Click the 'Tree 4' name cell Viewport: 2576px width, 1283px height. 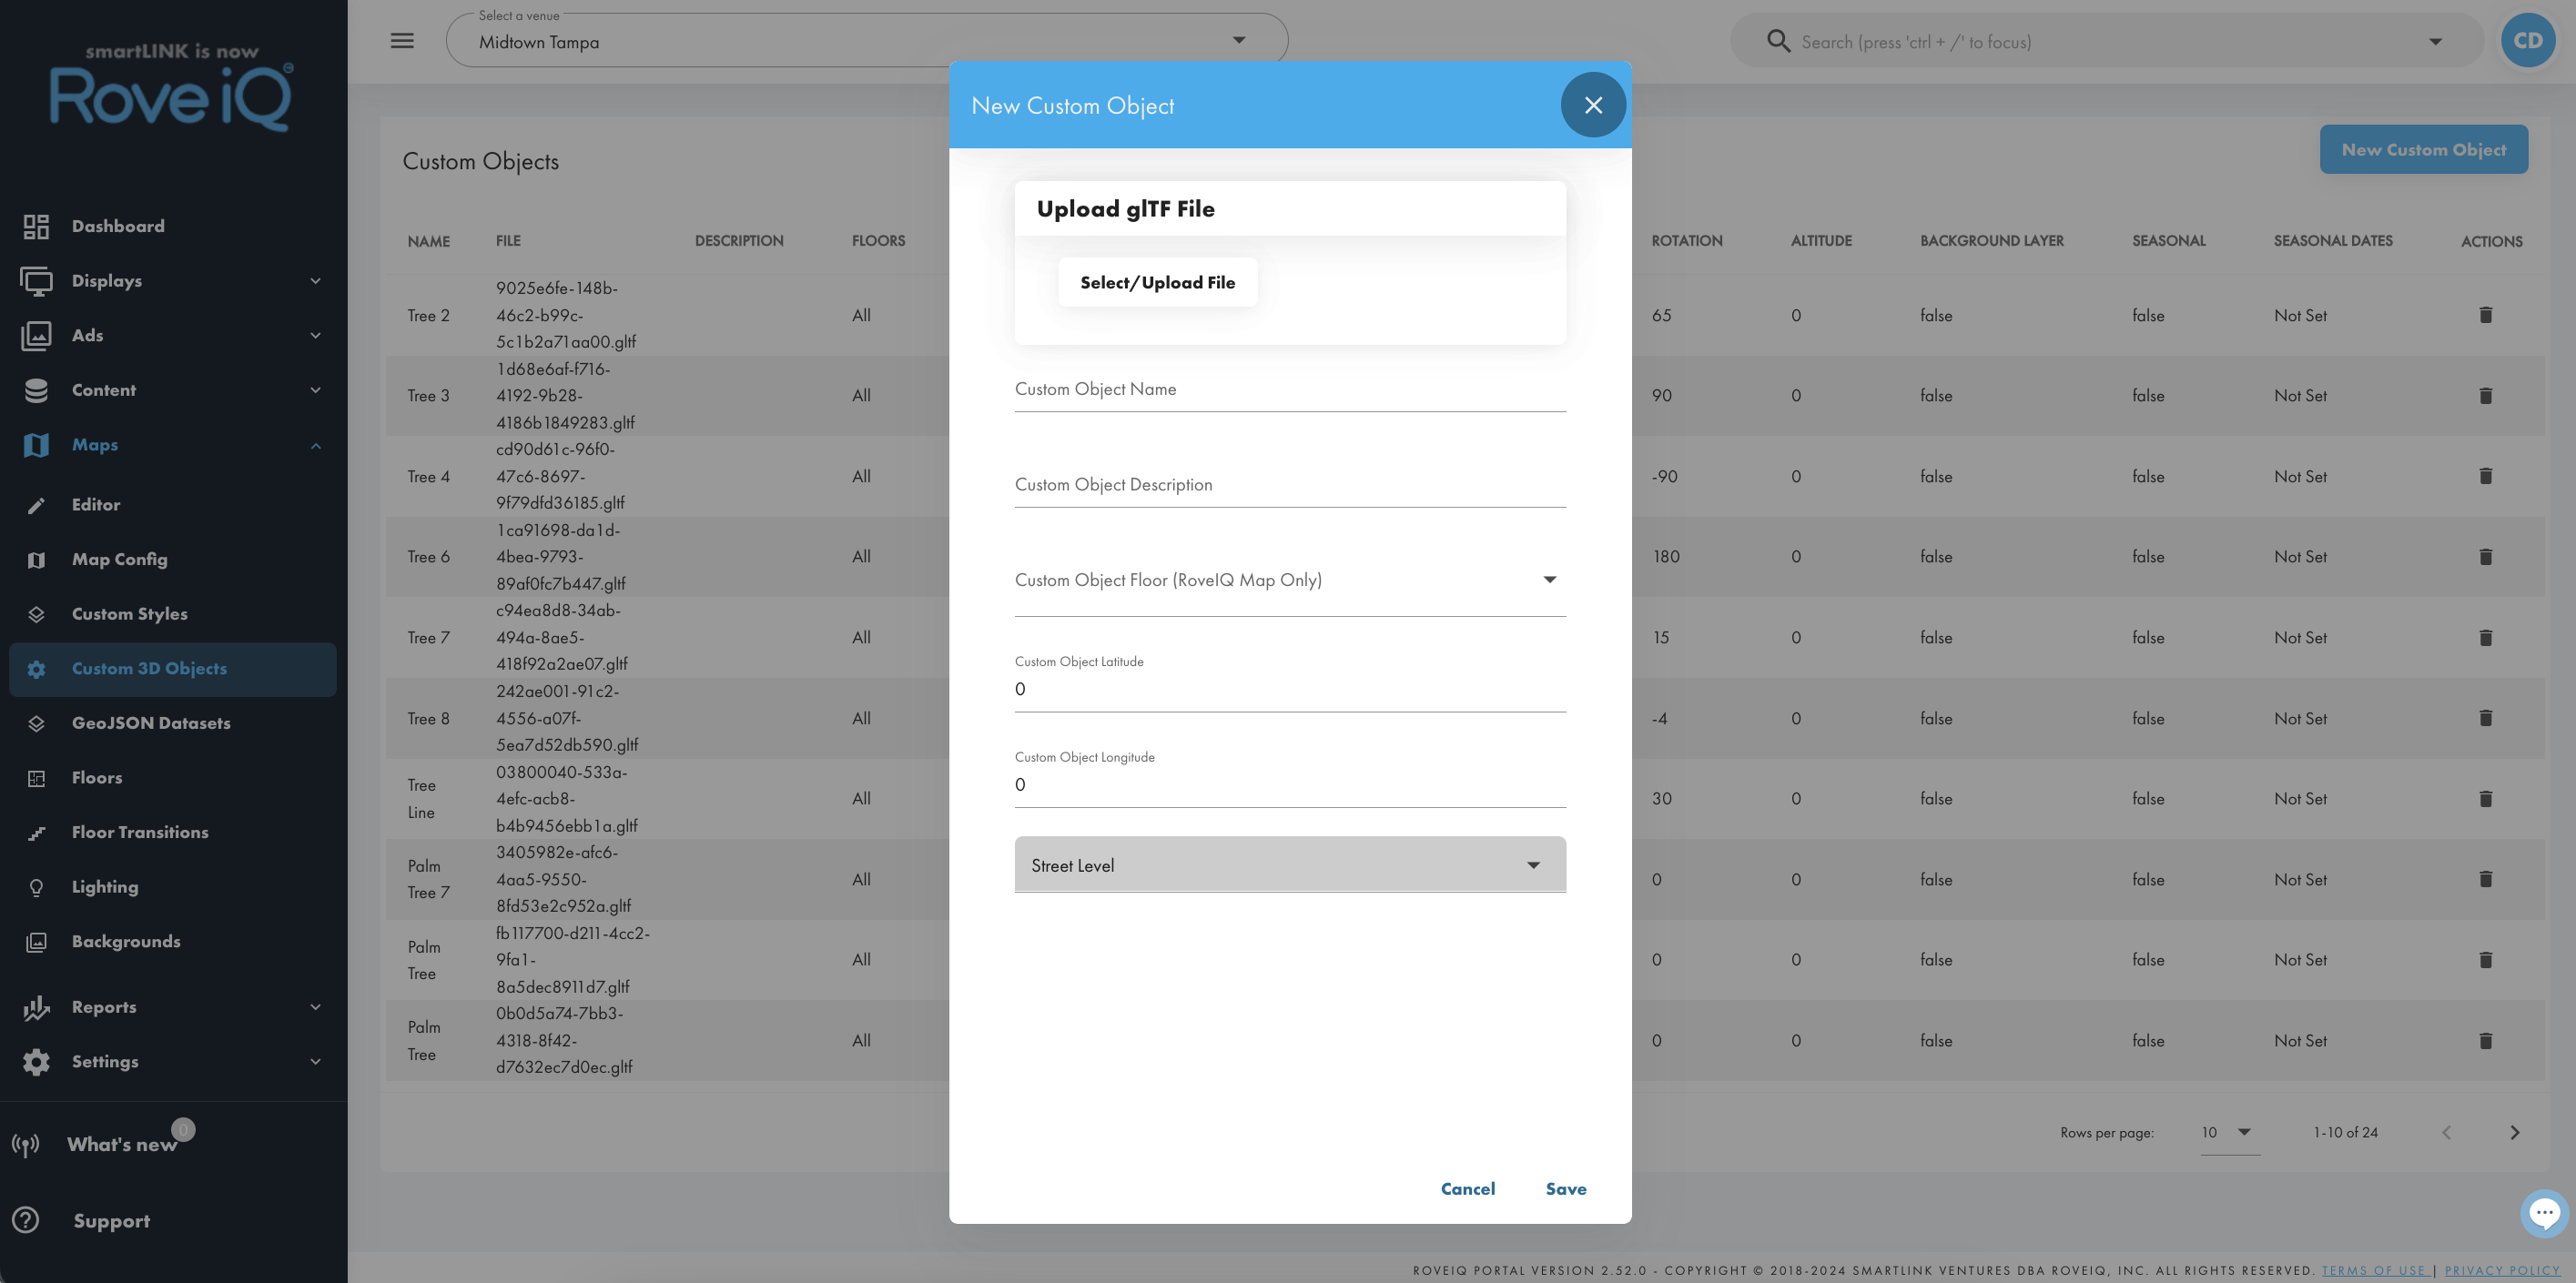click(428, 477)
